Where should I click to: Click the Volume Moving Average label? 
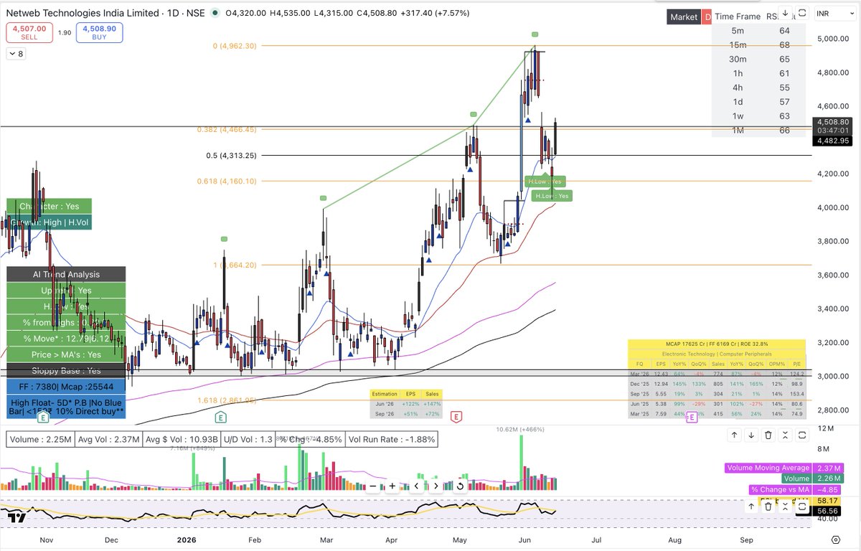pyautogui.click(x=767, y=468)
